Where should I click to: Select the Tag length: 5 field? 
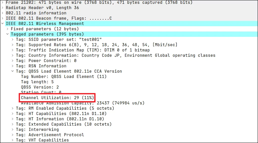point(37,82)
